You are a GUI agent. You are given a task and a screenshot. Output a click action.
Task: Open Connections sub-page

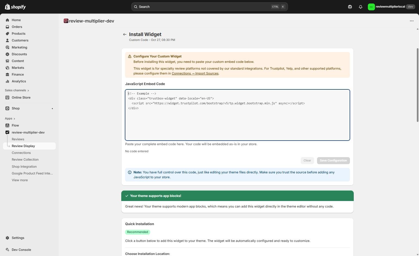click(21, 153)
